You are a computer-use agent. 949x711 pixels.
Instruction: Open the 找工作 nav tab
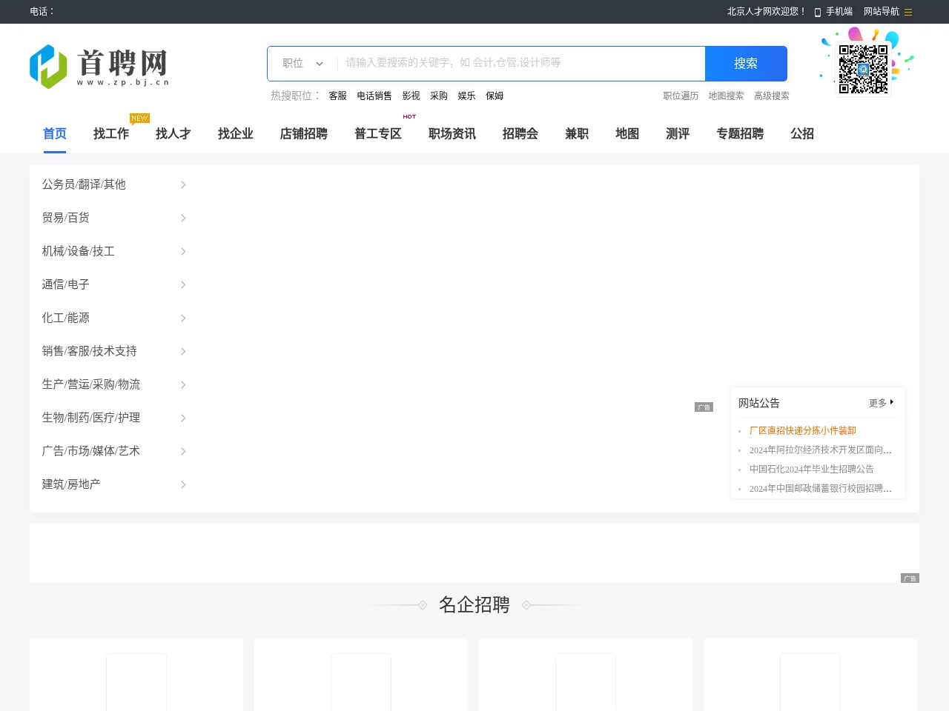pyautogui.click(x=111, y=134)
